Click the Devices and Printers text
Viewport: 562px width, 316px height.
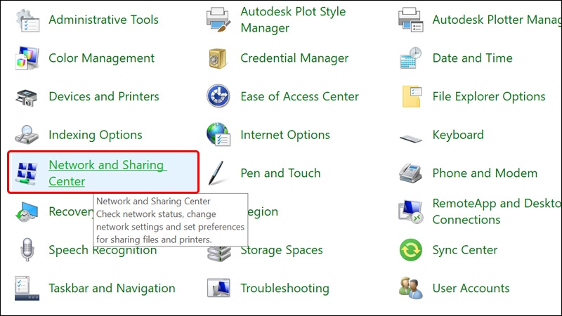pyautogui.click(x=104, y=96)
